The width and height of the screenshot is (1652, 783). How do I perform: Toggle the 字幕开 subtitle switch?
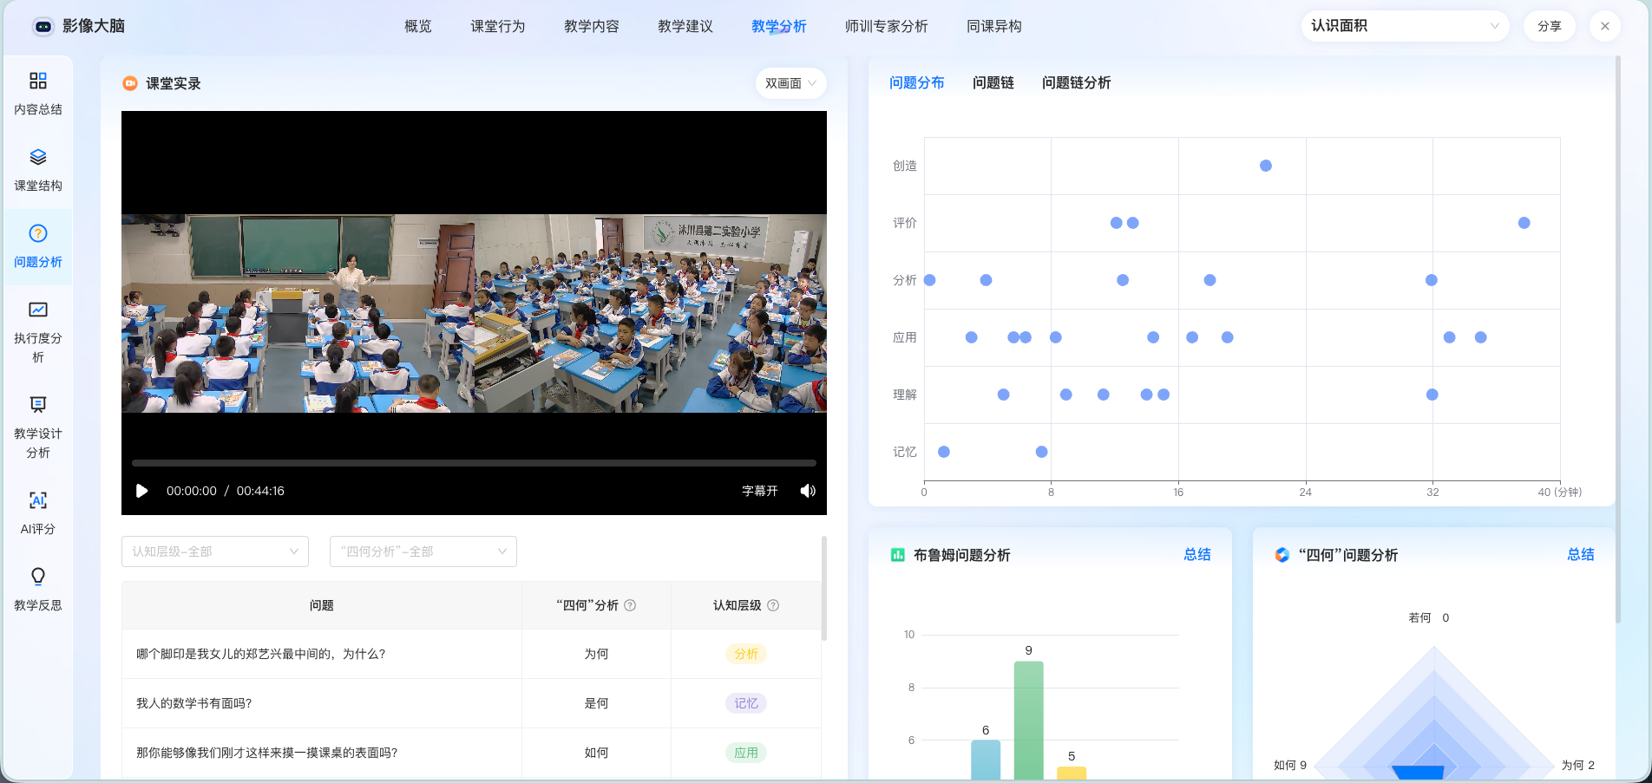(x=759, y=491)
